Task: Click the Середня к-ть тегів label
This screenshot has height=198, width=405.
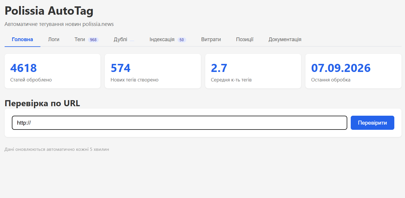Action: click(x=231, y=80)
